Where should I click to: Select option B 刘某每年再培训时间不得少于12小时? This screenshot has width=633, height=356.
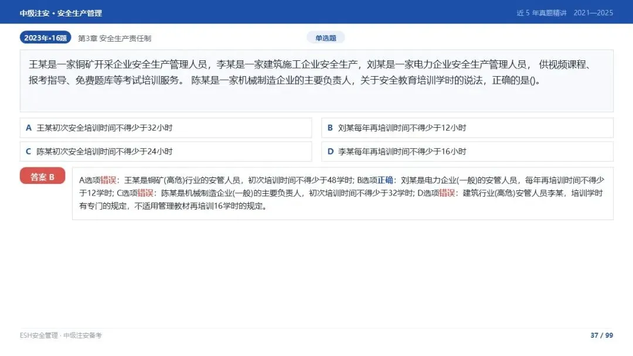(467, 128)
